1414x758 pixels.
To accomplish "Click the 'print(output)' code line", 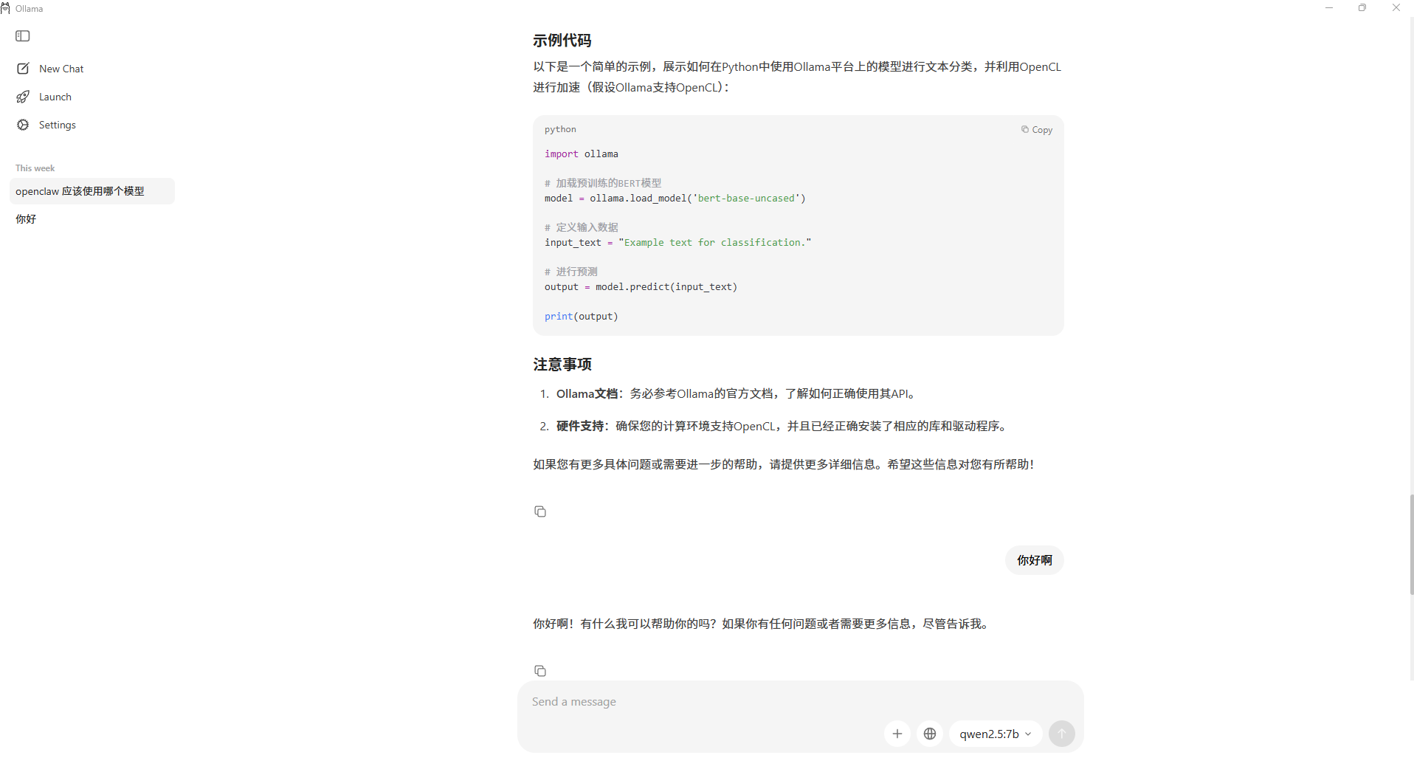I will point(582,317).
